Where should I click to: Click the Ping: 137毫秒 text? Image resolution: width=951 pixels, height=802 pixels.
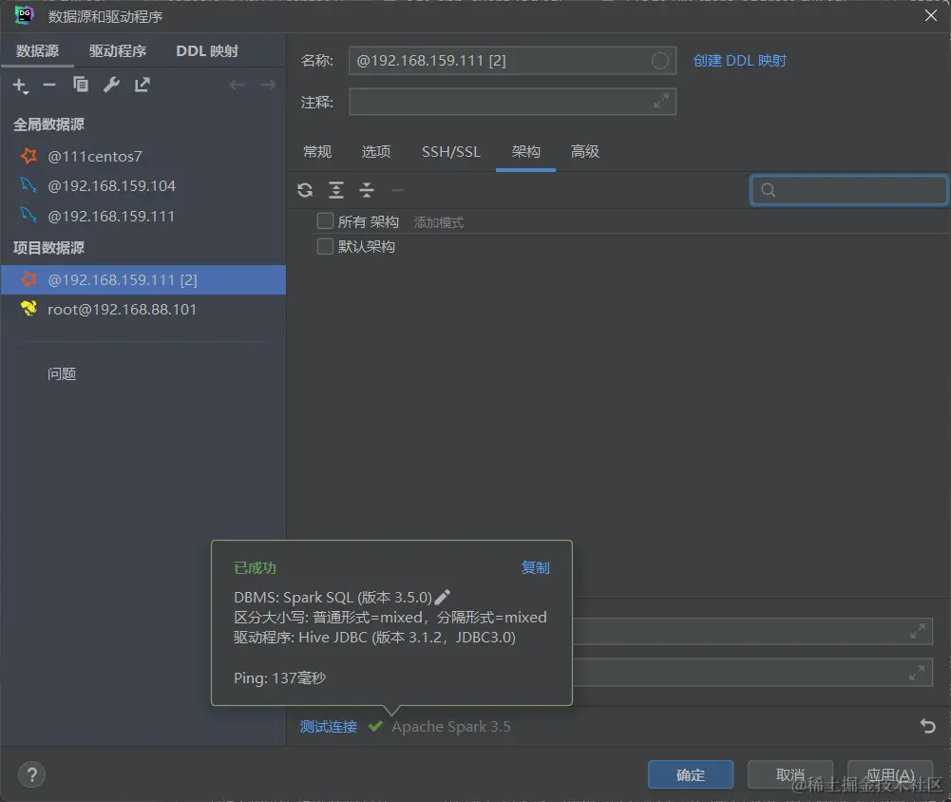coord(279,678)
